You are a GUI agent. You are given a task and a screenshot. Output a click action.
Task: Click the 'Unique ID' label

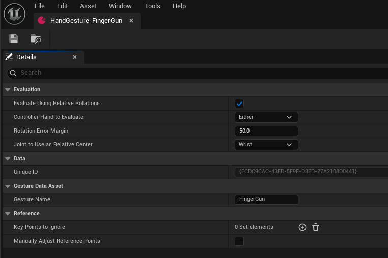coord(26,172)
